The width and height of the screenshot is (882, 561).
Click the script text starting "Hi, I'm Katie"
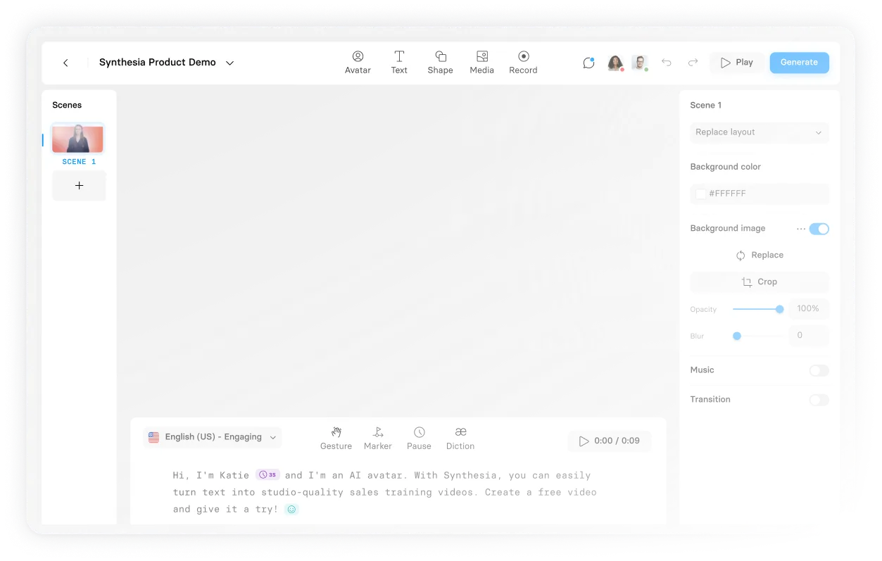pyautogui.click(x=384, y=492)
